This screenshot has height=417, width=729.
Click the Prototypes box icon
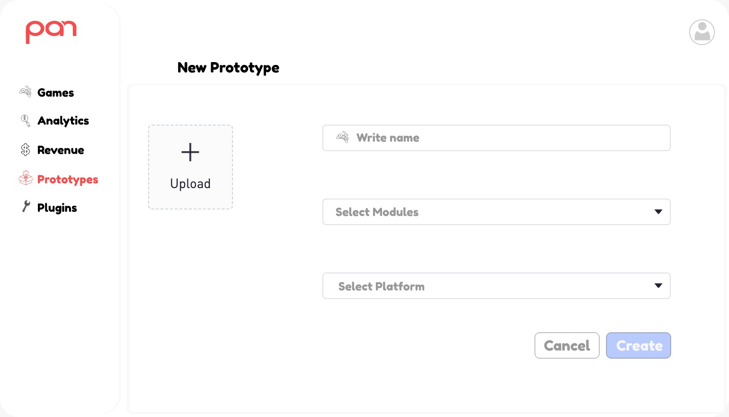[x=26, y=178]
